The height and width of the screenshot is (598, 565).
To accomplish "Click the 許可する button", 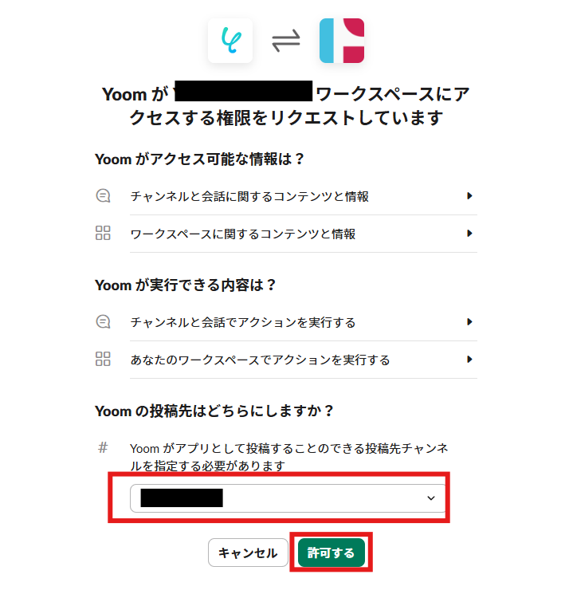I will point(332,553).
